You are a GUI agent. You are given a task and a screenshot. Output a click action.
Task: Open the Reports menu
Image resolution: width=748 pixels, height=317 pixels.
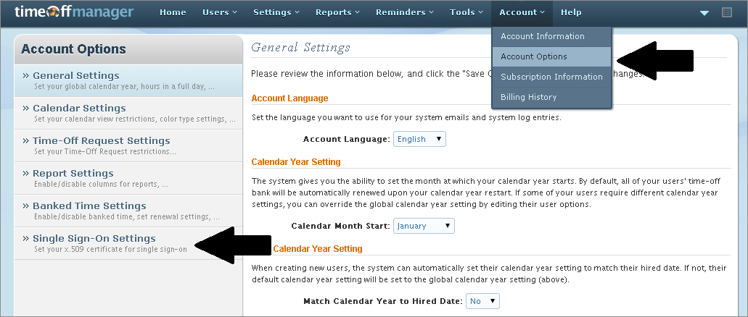tap(337, 13)
